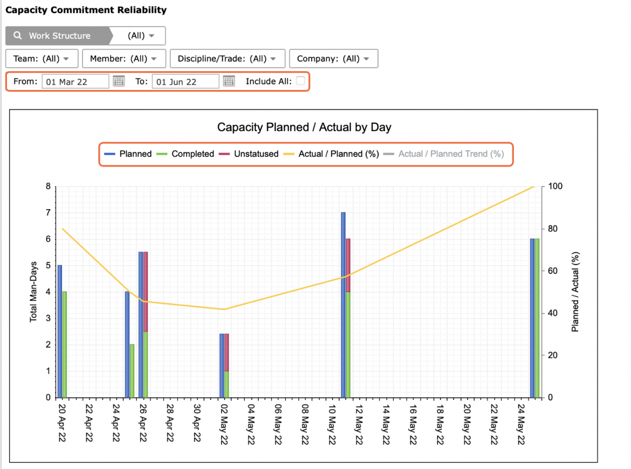Click the blue Planned bar on 11 May
This screenshot has width=631, height=469.
point(343,305)
